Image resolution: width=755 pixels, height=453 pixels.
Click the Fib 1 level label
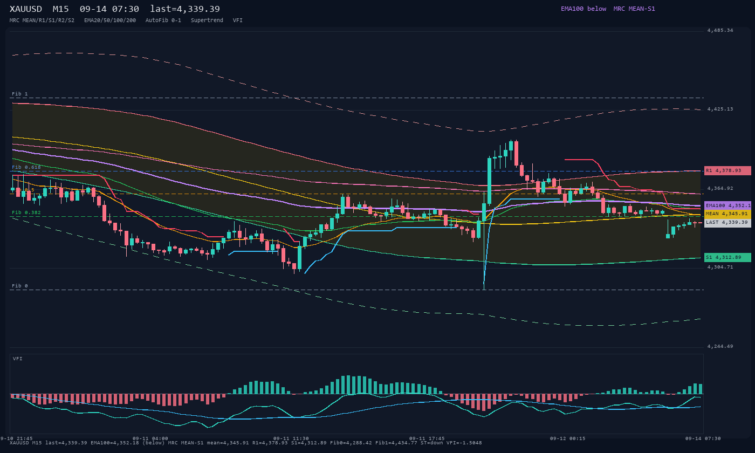(x=20, y=94)
